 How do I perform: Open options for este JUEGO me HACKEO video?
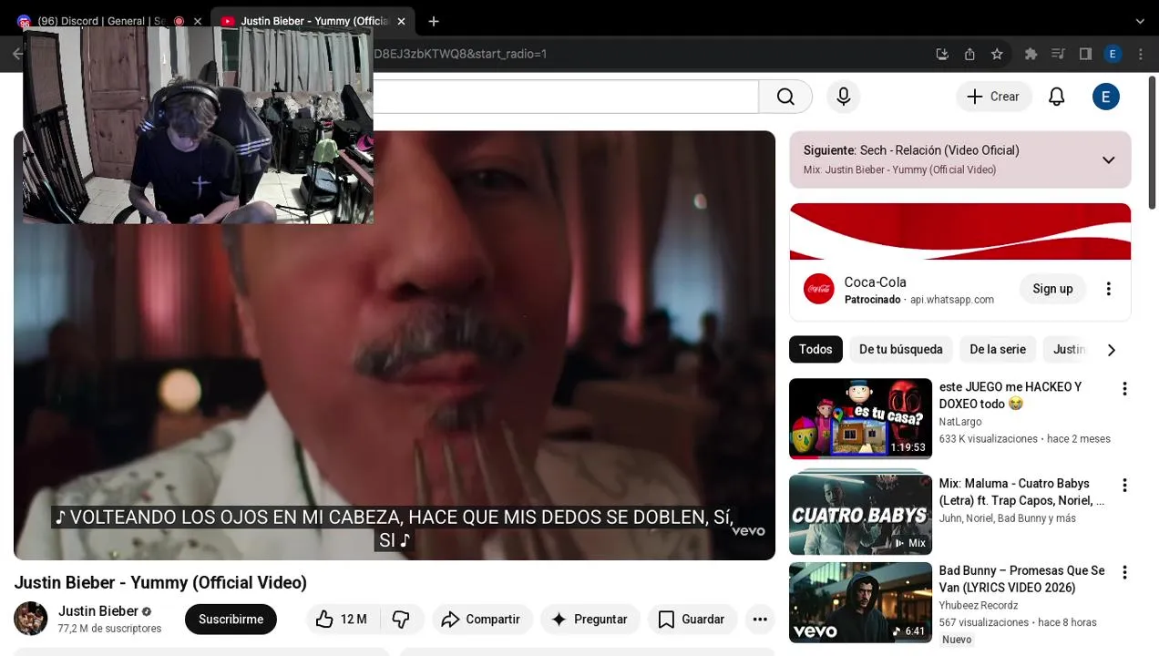[x=1124, y=389]
